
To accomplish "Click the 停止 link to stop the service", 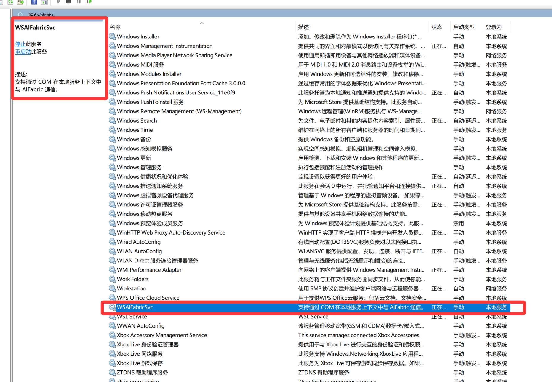I will tap(20, 44).
